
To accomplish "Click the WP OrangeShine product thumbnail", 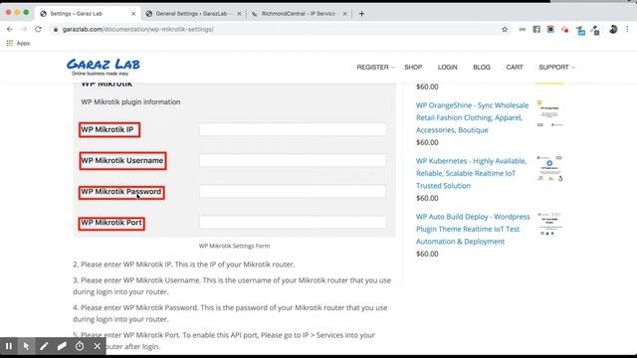I will click(x=550, y=113).
